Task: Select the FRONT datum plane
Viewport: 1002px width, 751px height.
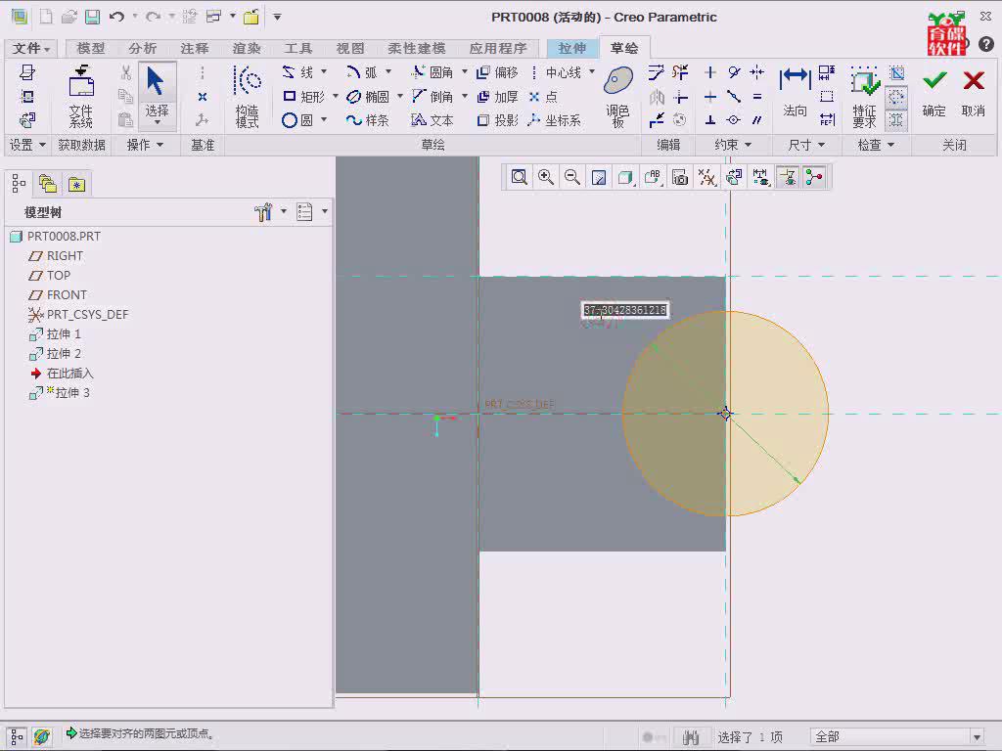Action: tap(58, 295)
